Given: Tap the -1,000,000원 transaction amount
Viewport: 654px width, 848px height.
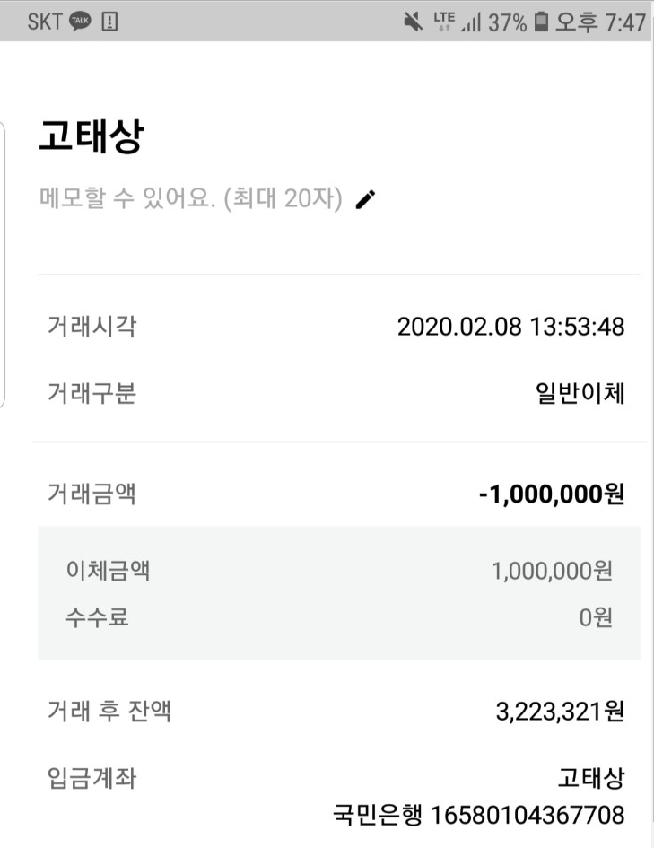Looking at the screenshot, I should (552, 494).
